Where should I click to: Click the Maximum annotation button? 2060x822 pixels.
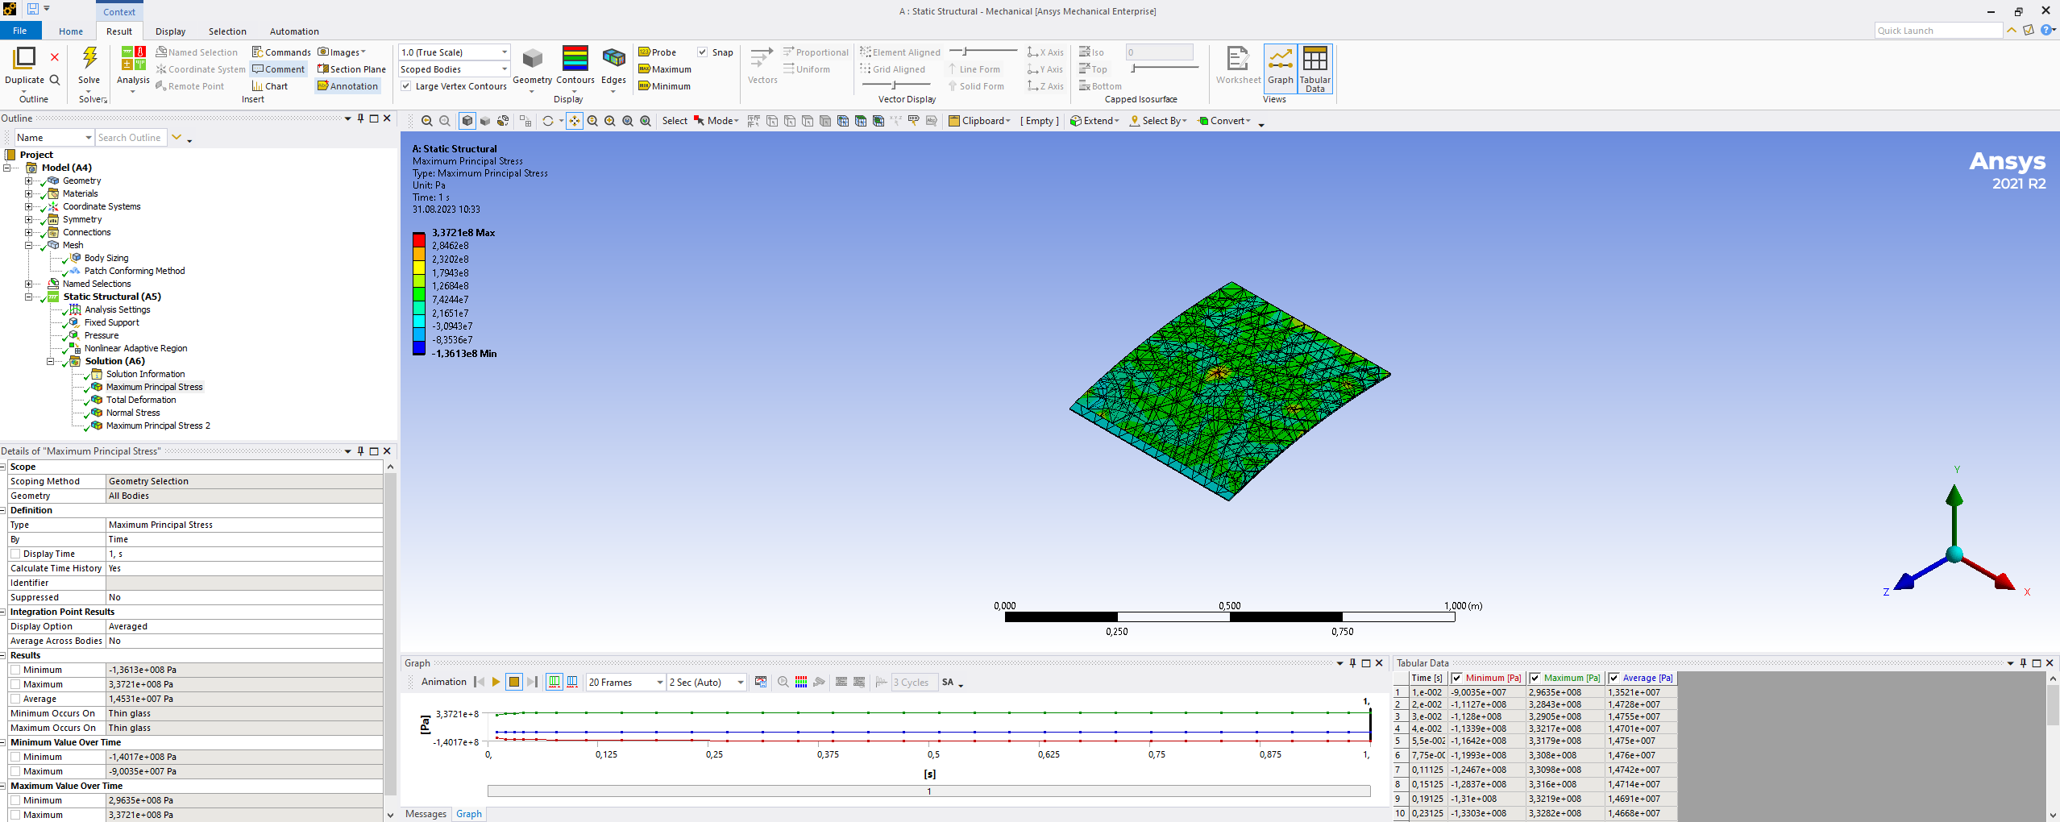pyautogui.click(x=665, y=69)
